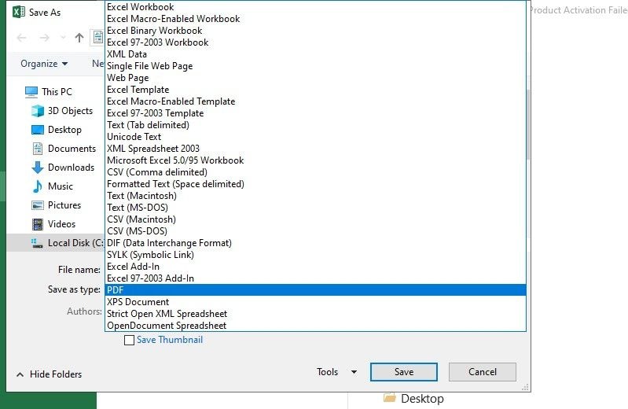Pick CSV (Macintosh) option
Viewport: 628px width, 409px height.
pyautogui.click(x=315, y=219)
